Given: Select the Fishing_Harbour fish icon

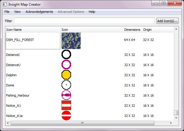Looking at the screenshot, I should 66,95.
